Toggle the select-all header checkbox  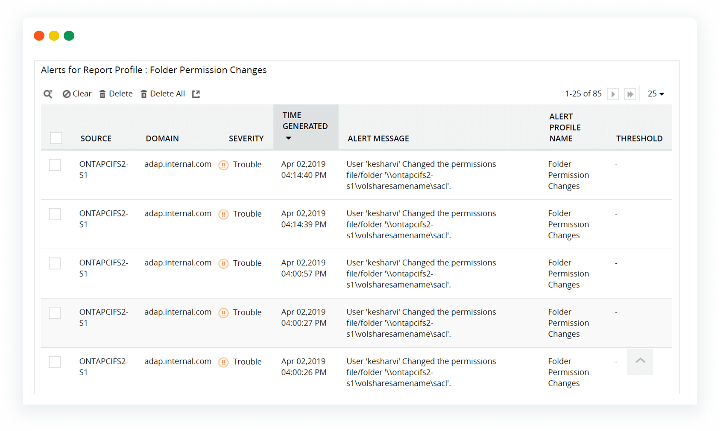pyautogui.click(x=56, y=138)
